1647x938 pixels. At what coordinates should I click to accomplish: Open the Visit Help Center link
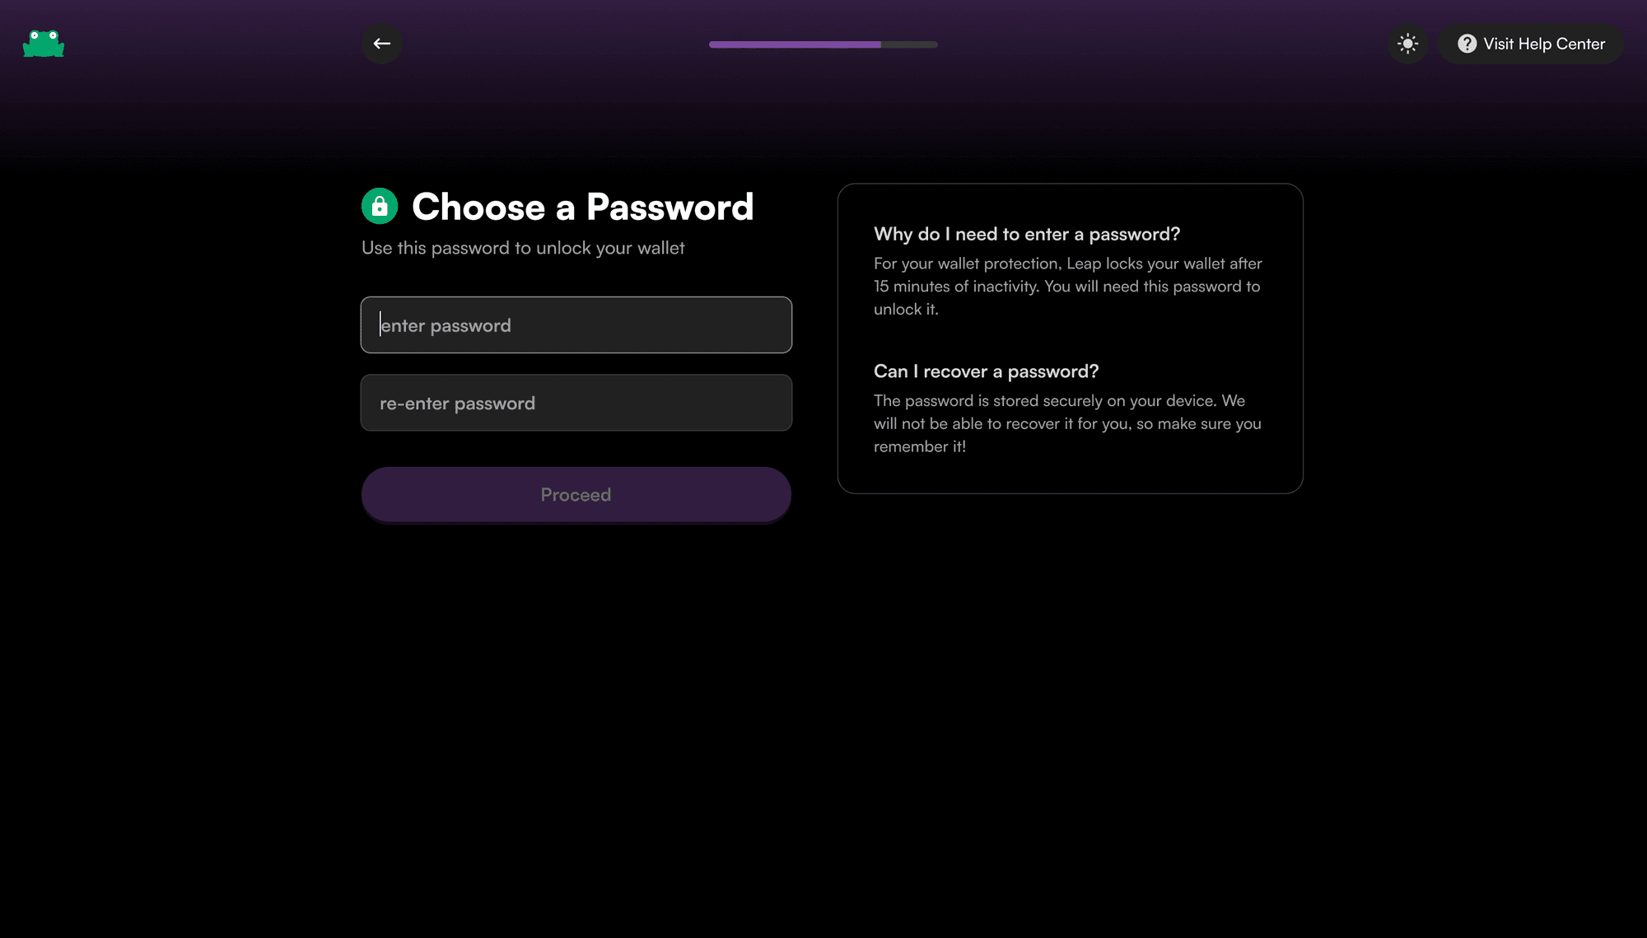[1544, 44]
